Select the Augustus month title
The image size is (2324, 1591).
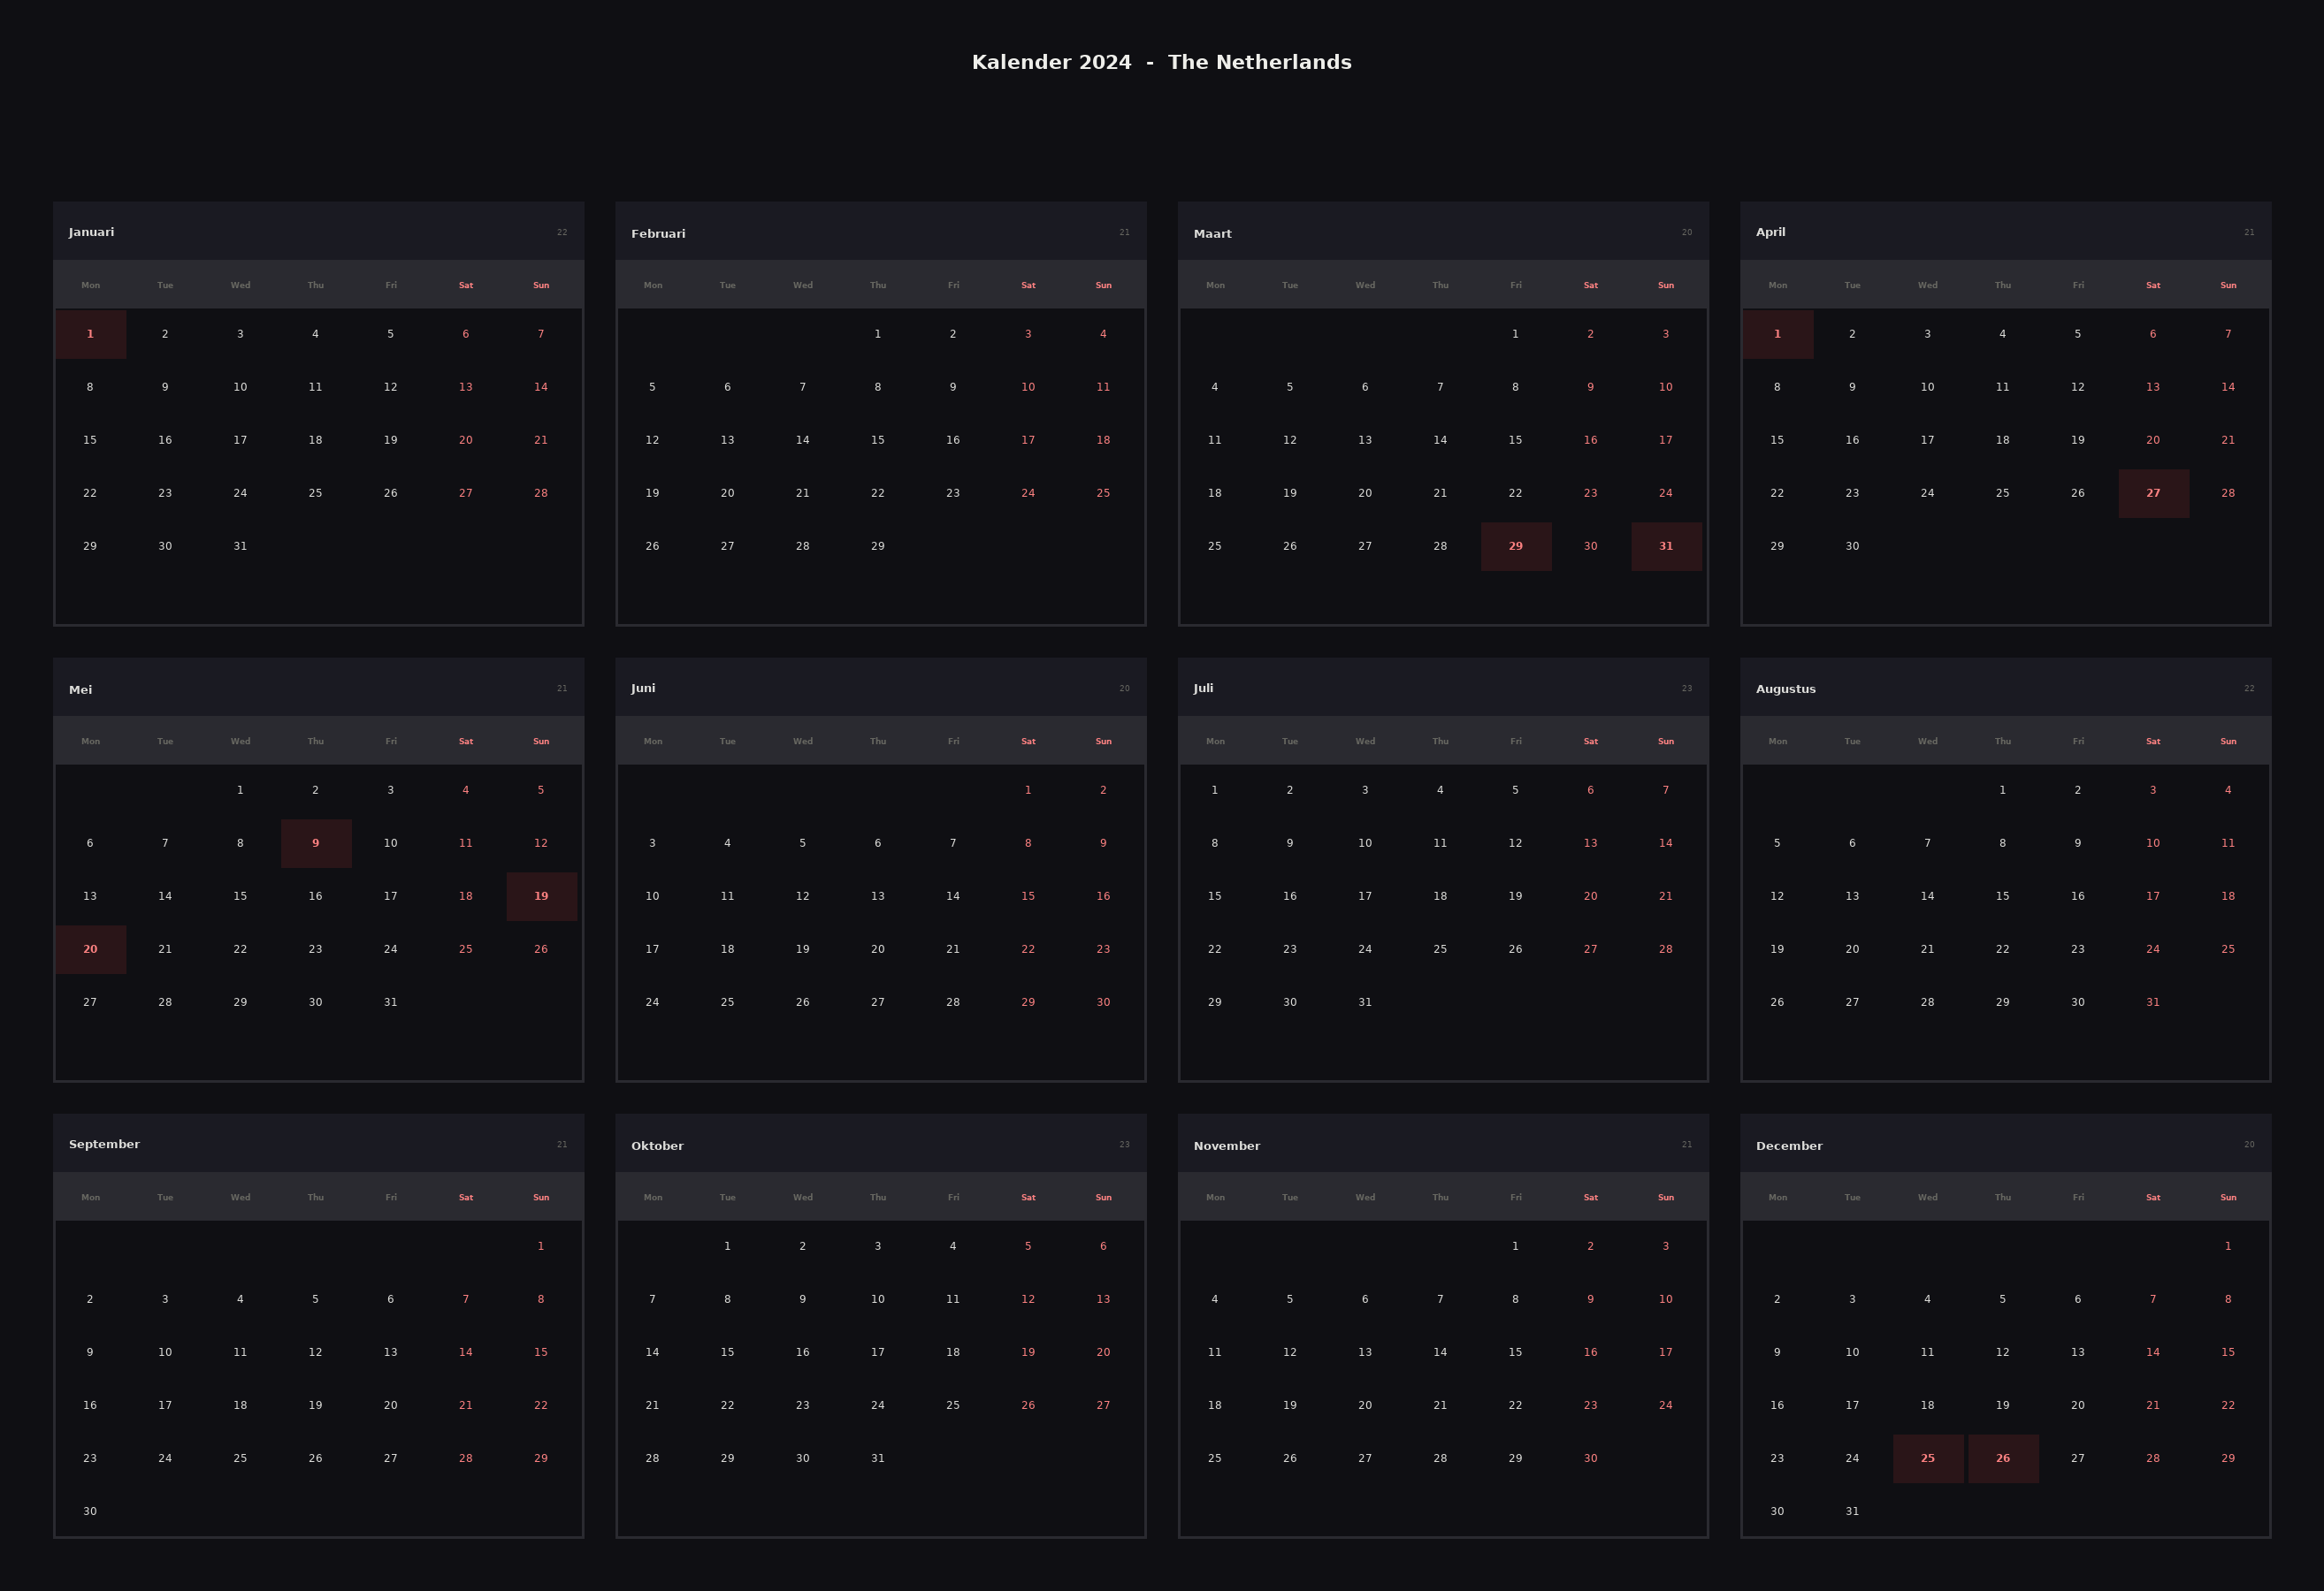(x=1786, y=689)
